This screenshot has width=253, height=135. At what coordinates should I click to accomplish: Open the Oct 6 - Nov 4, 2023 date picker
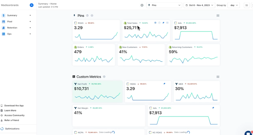click(199, 5)
